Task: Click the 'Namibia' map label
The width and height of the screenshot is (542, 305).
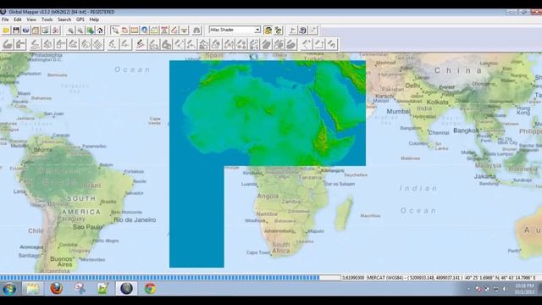Action: 267,214
